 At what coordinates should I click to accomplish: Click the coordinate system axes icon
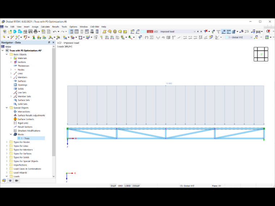256,37
